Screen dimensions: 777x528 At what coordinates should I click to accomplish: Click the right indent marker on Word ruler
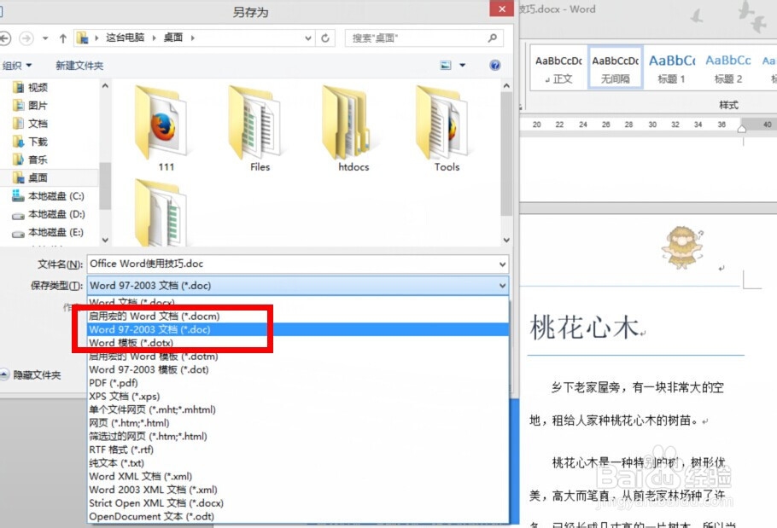(742, 129)
